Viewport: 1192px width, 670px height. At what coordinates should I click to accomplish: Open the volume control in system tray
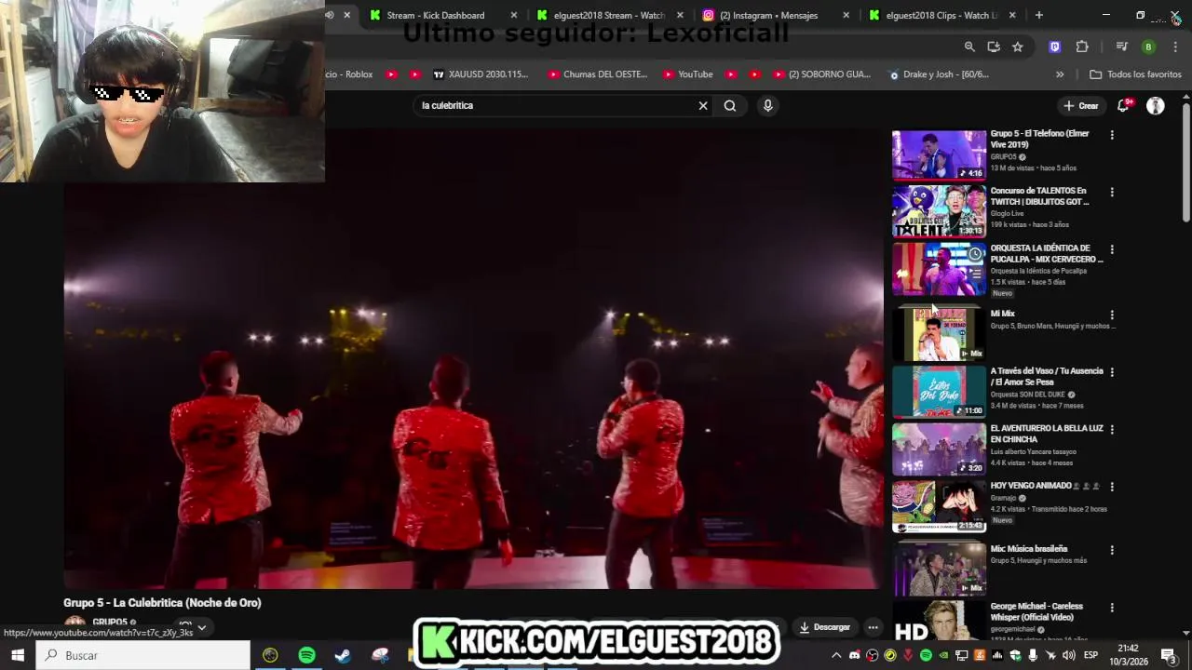[1068, 655]
